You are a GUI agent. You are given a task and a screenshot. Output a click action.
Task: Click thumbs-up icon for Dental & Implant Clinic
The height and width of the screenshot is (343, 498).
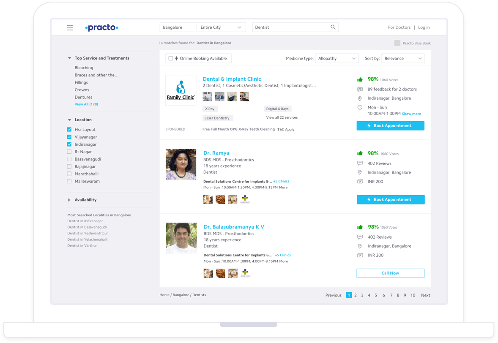point(360,79)
